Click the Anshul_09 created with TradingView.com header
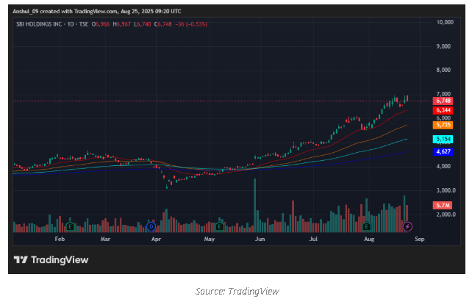Image resolution: width=472 pixels, height=299 pixels. click(x=96, y=12)
